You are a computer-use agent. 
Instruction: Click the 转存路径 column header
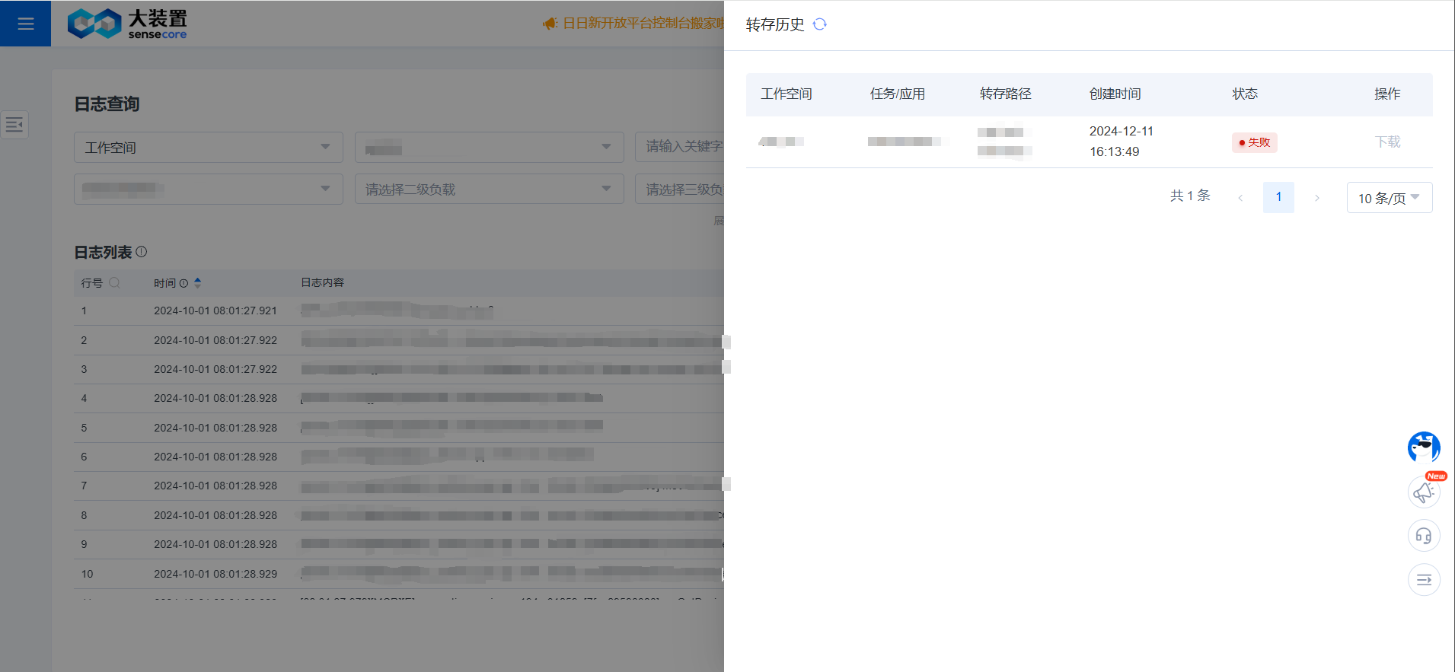1006,94
